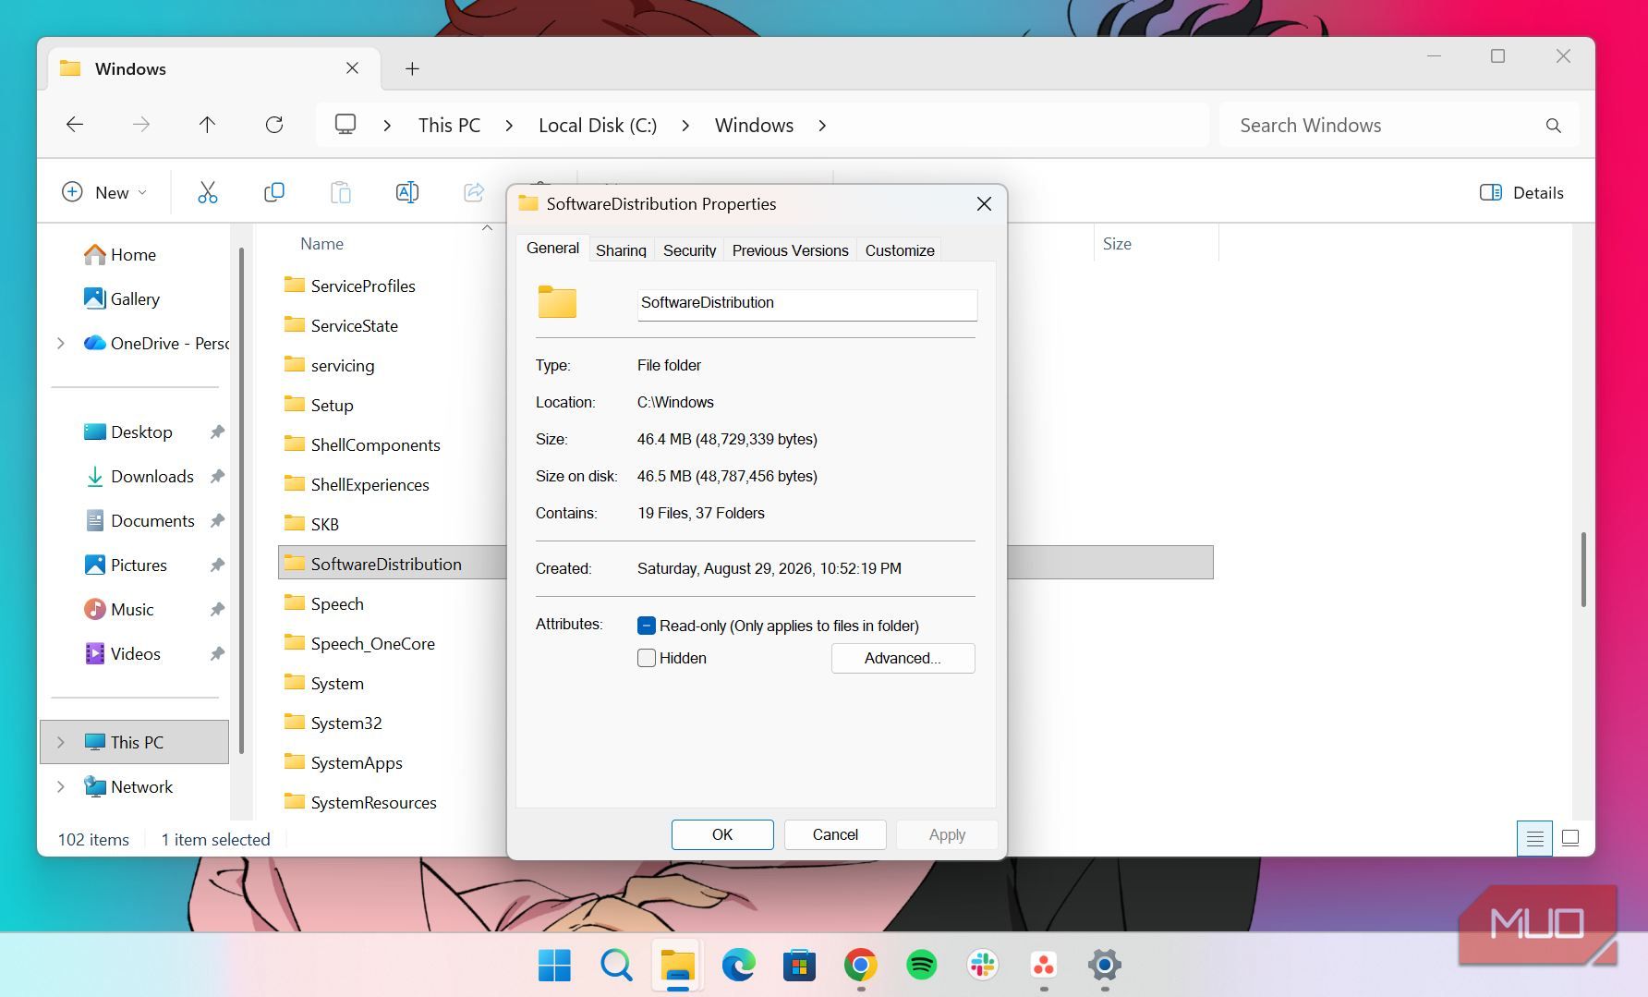
Task: Select the System32 folder
Action: 346,723
